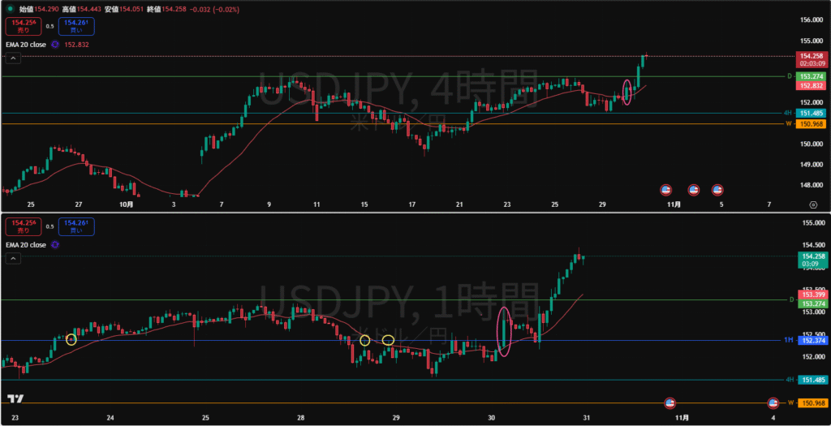This screenshot has height=426, width=831.
Task: Click the pink ellipse drawing in the lower chart
Action: pos(504,333)
